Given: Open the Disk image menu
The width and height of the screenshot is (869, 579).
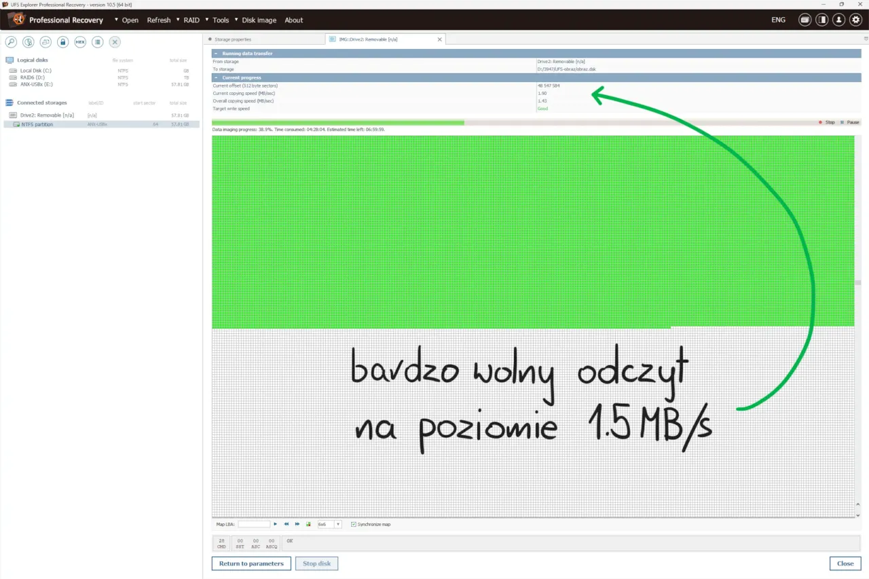Looking at the screenshot, I should [258, 20].
